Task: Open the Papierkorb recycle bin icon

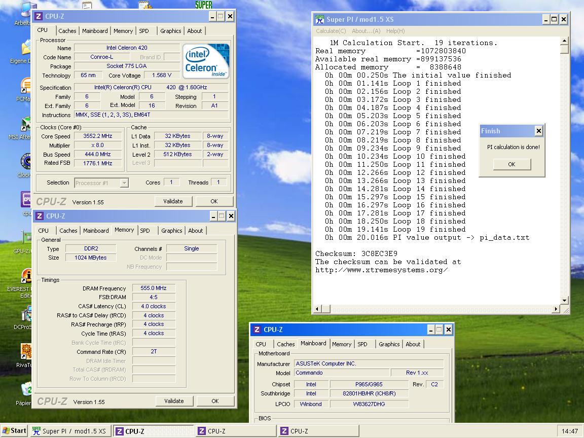Action: 26,389
